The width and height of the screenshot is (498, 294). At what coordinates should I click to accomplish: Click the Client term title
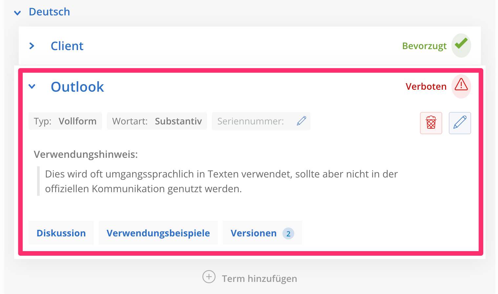67,46
